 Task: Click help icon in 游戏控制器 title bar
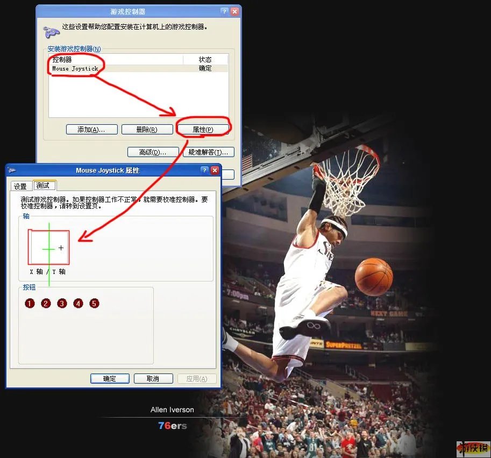224,12
